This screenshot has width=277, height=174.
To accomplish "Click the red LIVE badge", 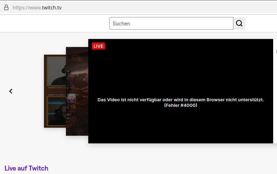I will (x=98, y=46).
